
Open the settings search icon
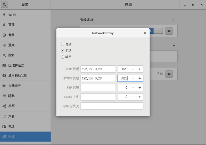pos(4,5)
